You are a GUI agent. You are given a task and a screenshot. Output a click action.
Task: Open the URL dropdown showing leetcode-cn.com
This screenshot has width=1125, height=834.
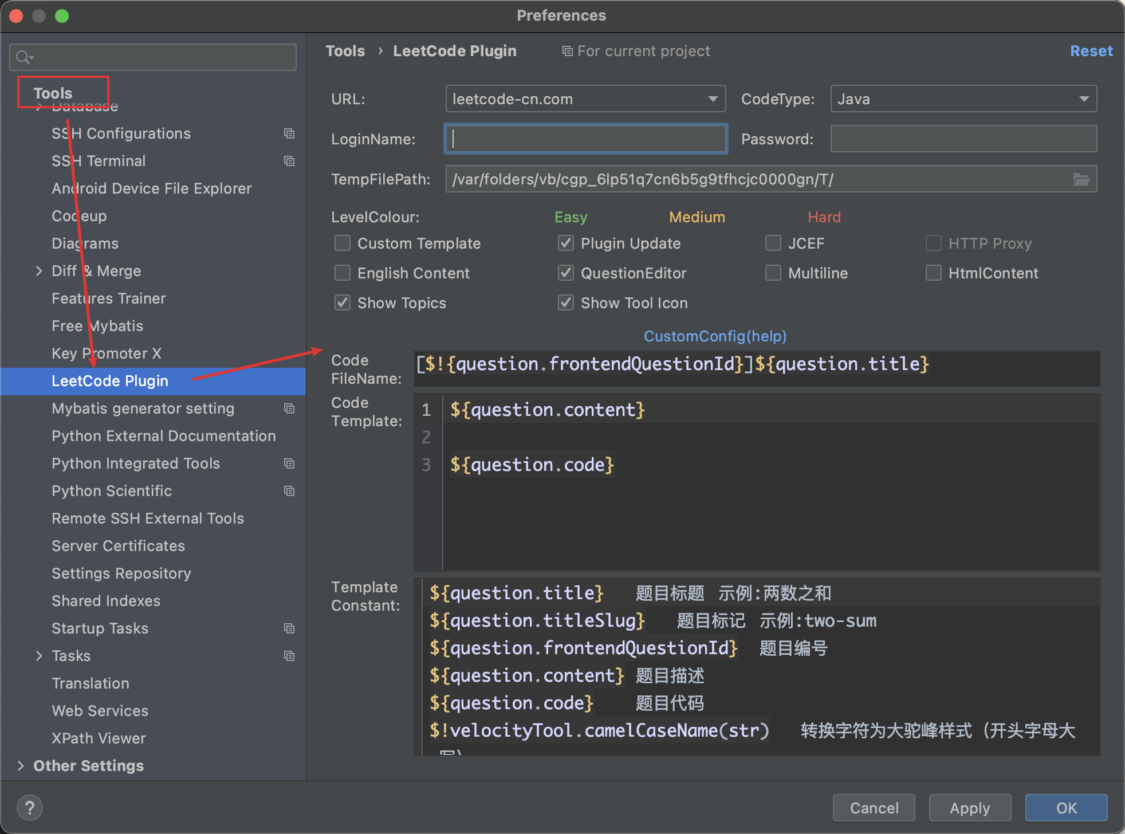tap(585, 99)
